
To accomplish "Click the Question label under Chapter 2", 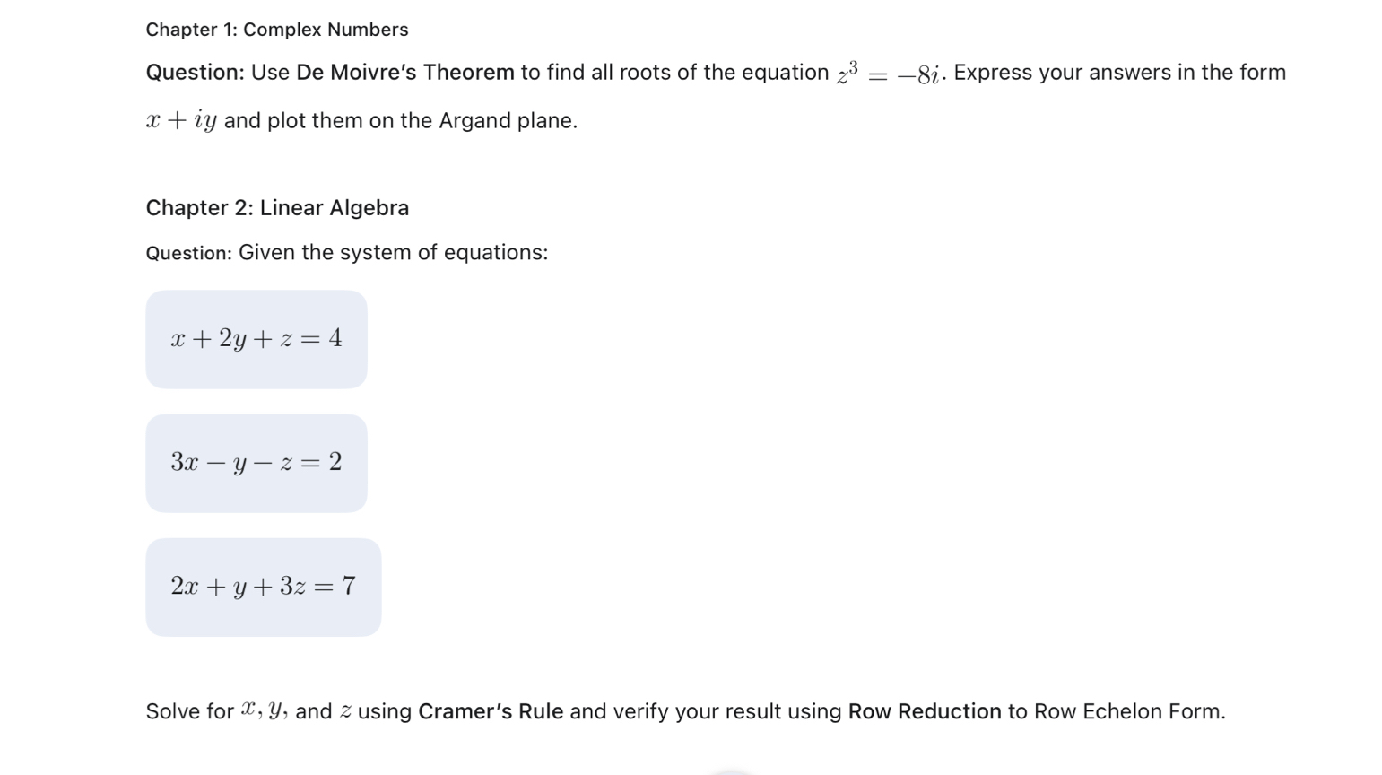I will tap(188, 254).
